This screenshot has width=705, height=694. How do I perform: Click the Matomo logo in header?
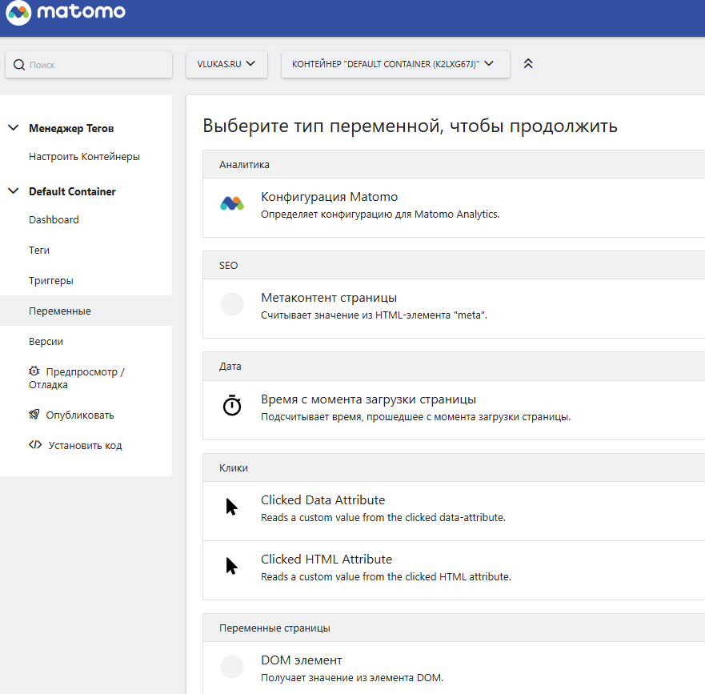[66, 14]
